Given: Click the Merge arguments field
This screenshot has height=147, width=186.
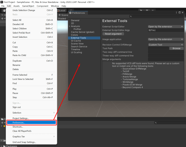Looking at the screenshot, I should tap(166, 59).
